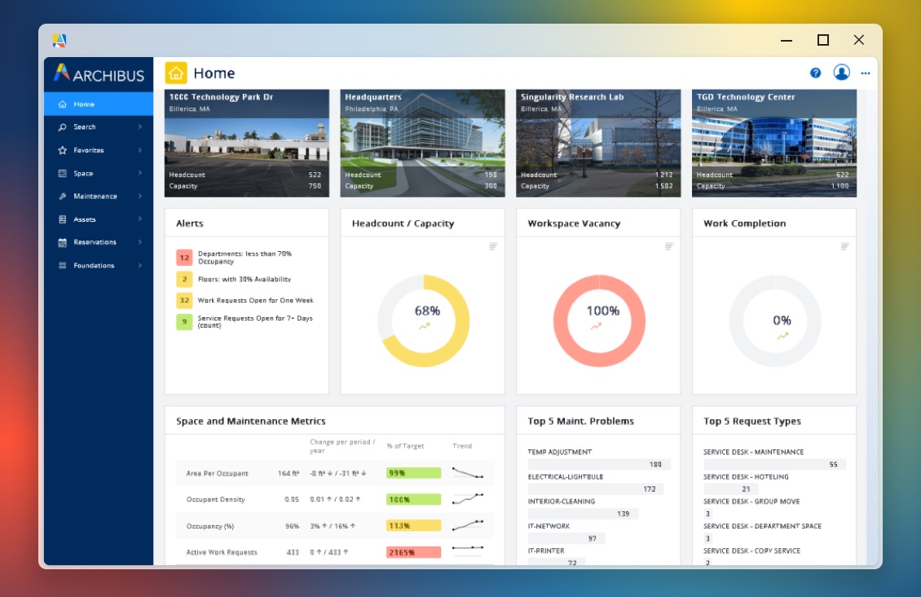Open the user profile icon
921x597 pixels.
[841, 73]
